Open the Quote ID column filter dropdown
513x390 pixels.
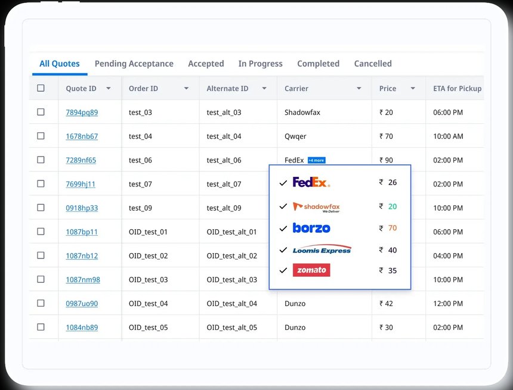click(108, 89)
